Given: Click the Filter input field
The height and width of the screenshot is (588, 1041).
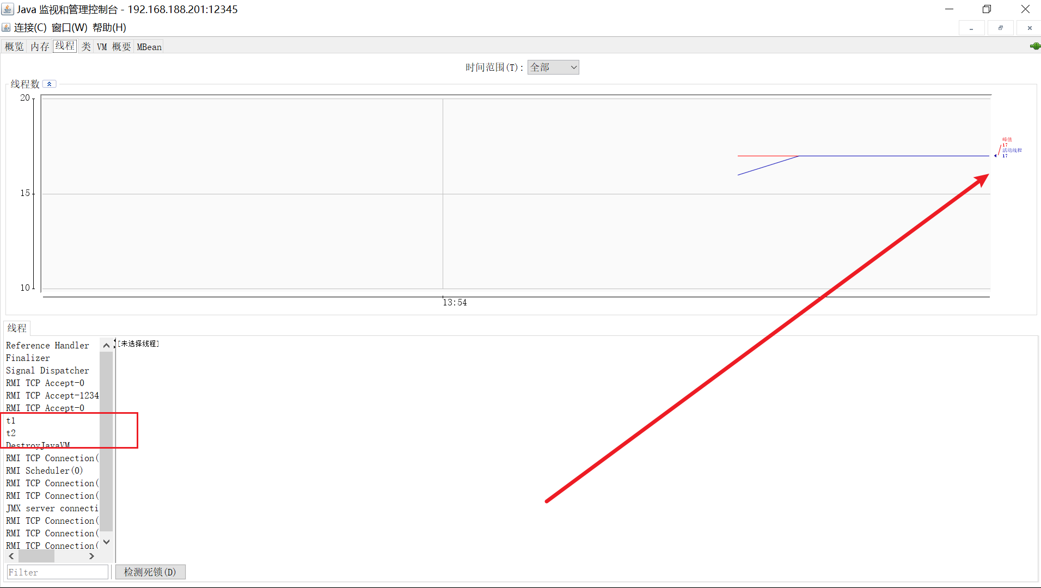Looking at the screenshot, I should point(57,572).
